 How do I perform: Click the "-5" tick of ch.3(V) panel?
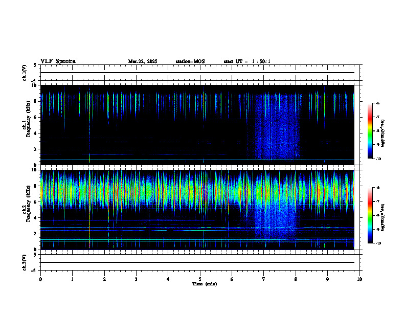pos(33,271)
